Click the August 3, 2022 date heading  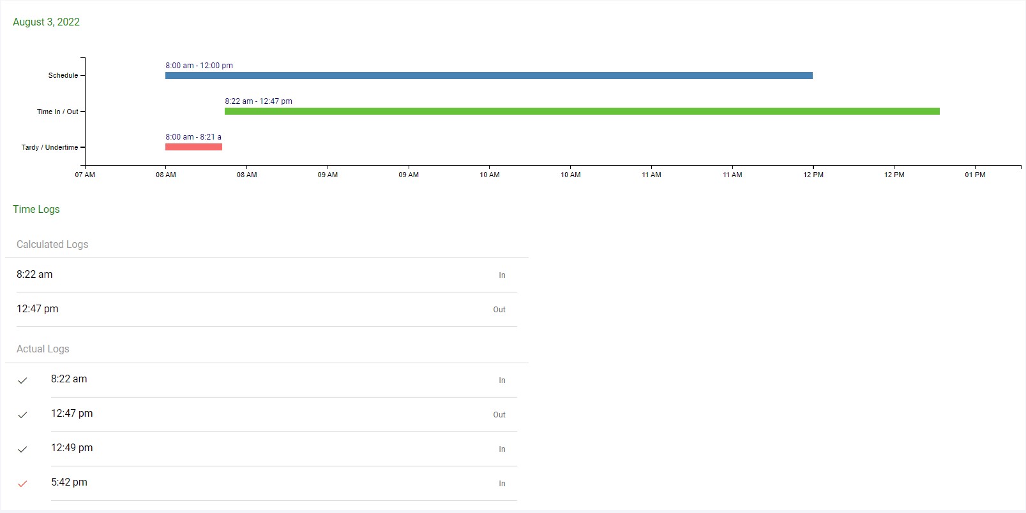[46, 22]
